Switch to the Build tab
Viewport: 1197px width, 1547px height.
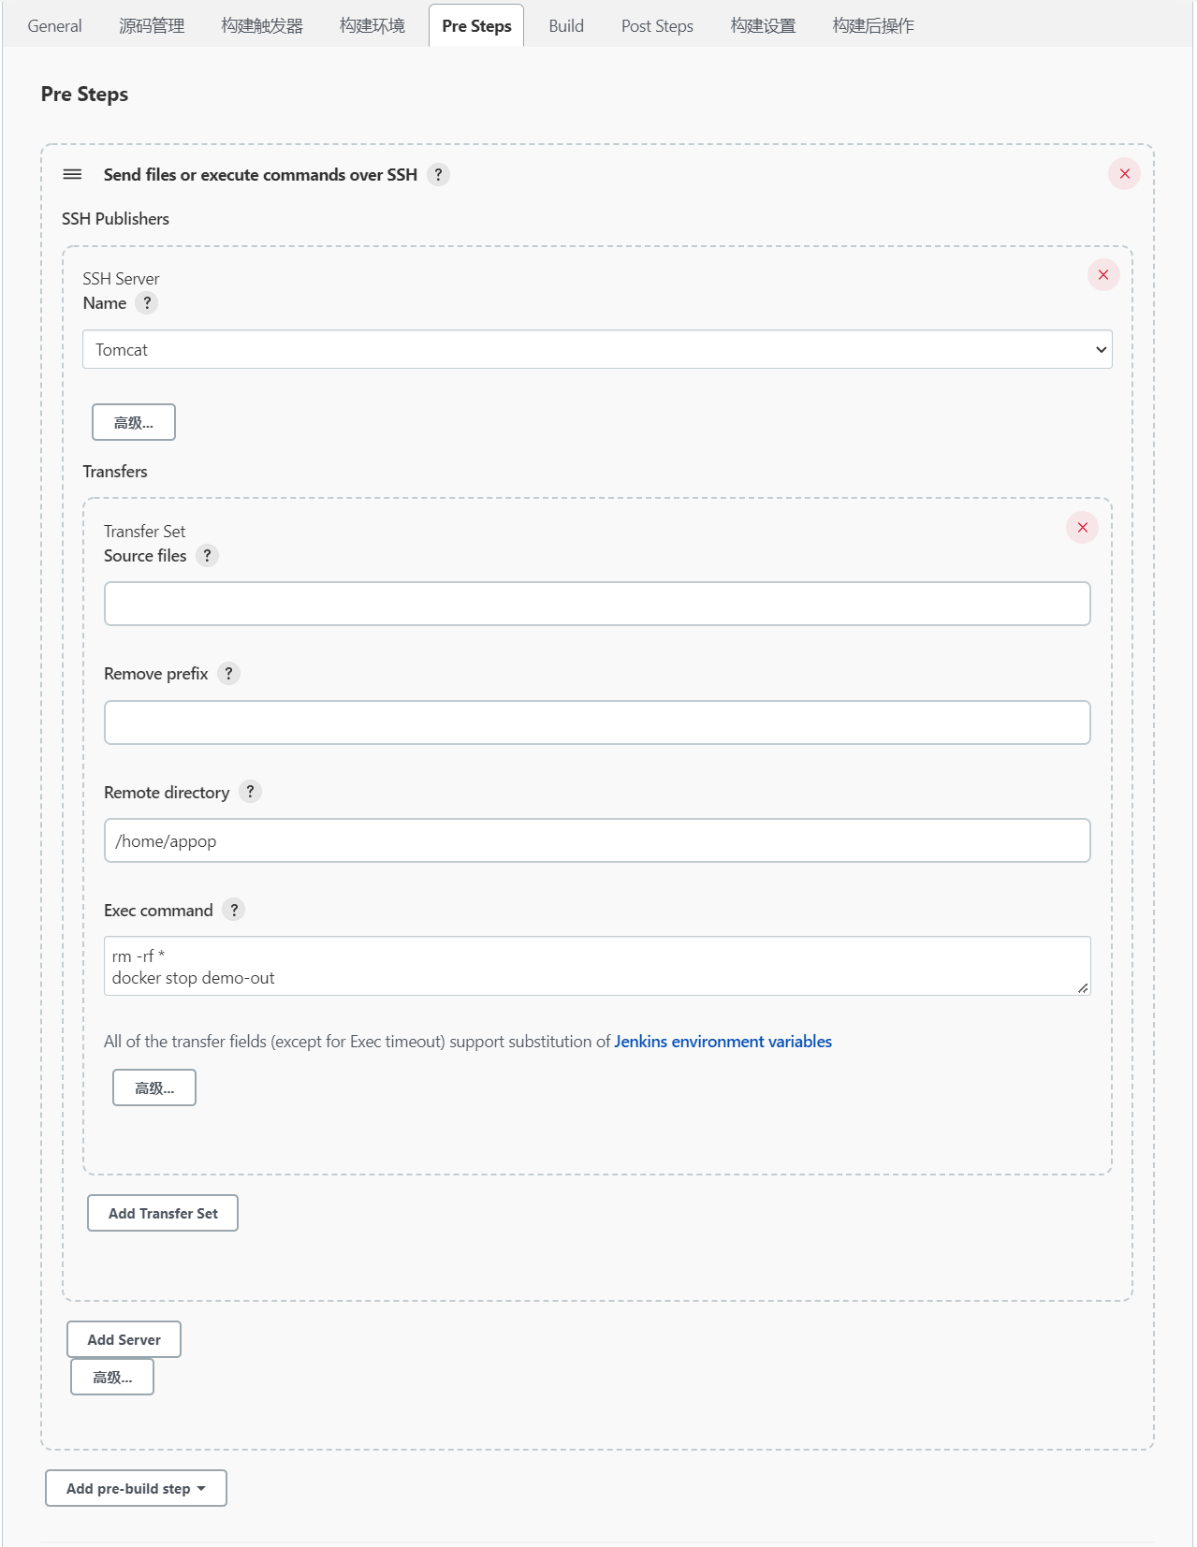(x=566, y=26)
